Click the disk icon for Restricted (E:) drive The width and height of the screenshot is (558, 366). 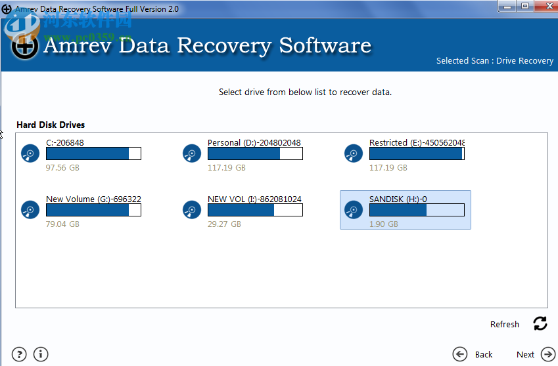click(354, 153)
